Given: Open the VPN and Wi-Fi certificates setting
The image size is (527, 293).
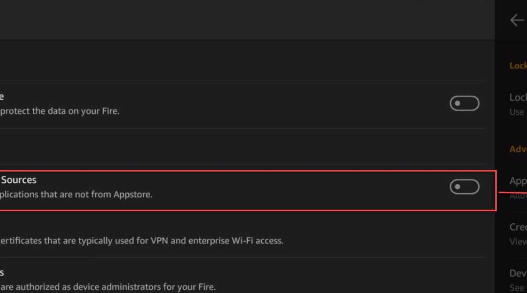Looking at the screenshot, I should point(141,241).
